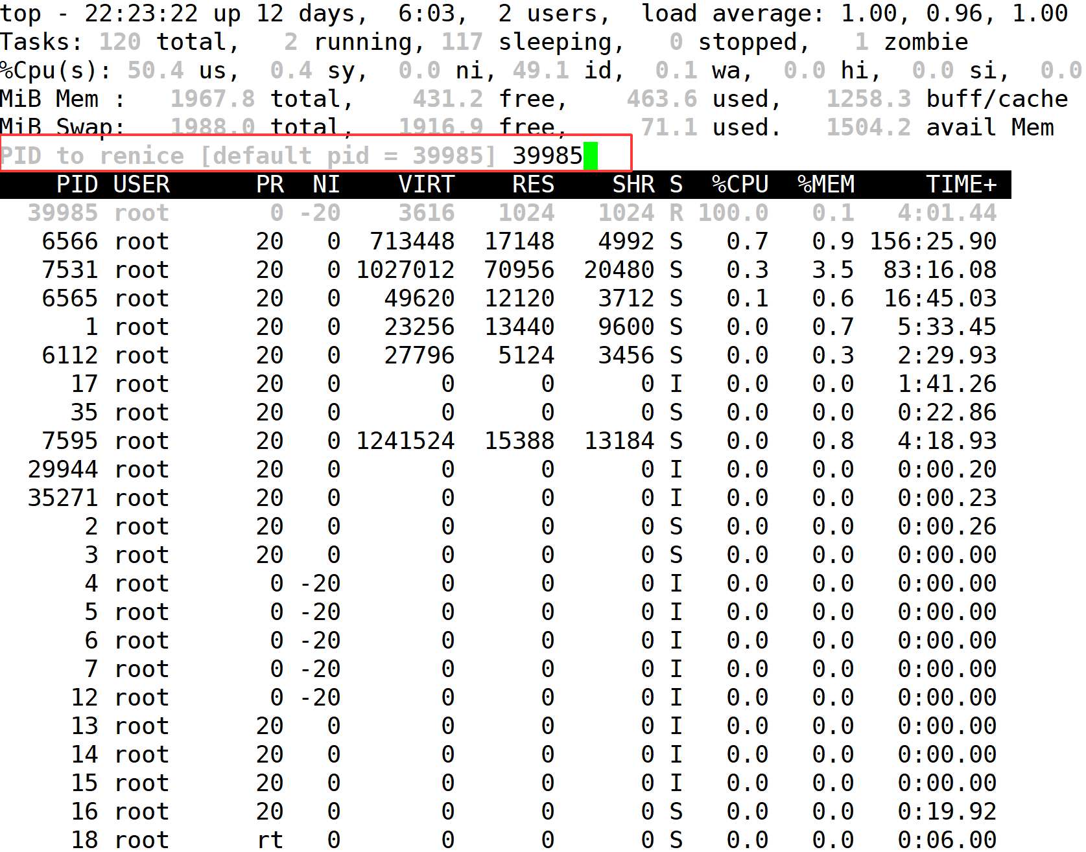
Task: Click the 1:41.26 time value
Action: click(x=947, y=384)
